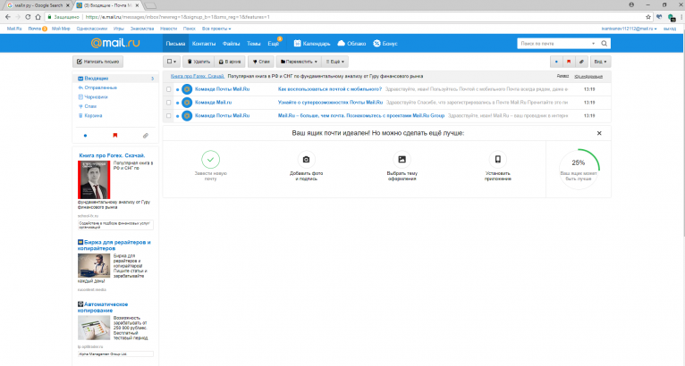Click the theme picture icon
Image resolution: width=685 pixels, height=366 pixels.
coord(402,159)
